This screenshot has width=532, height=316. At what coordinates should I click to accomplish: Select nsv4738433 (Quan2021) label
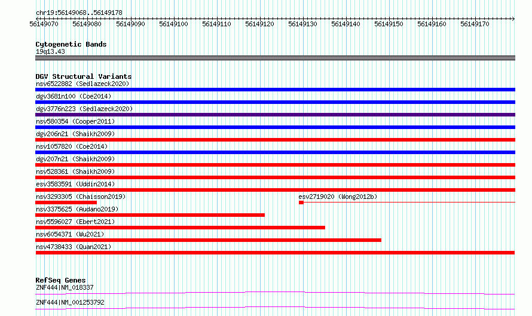[74, 247]
